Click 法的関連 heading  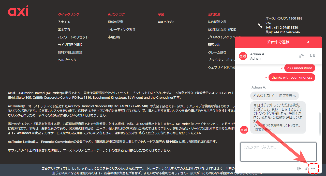coord(214,14)
